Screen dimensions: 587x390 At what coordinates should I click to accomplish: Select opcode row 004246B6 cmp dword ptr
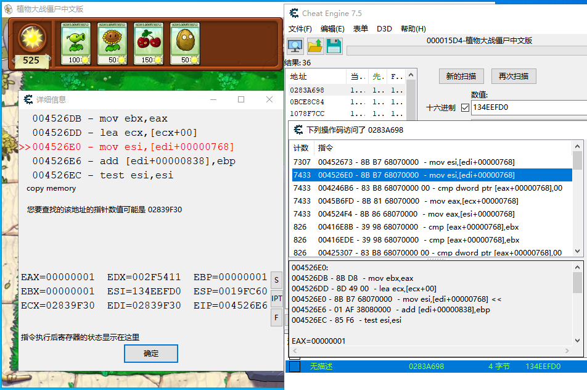(432, 188)
